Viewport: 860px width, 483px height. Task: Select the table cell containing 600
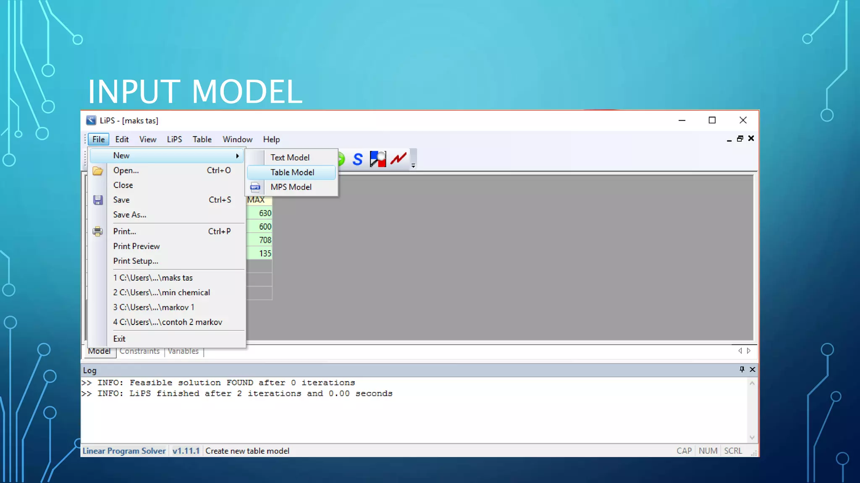pyautogui.click(x=259, y=226)
